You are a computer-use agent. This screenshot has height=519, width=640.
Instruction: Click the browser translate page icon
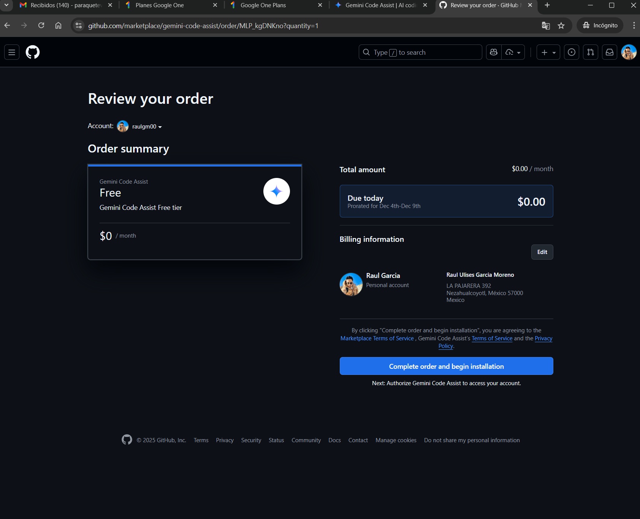click(x=546, y=25)
